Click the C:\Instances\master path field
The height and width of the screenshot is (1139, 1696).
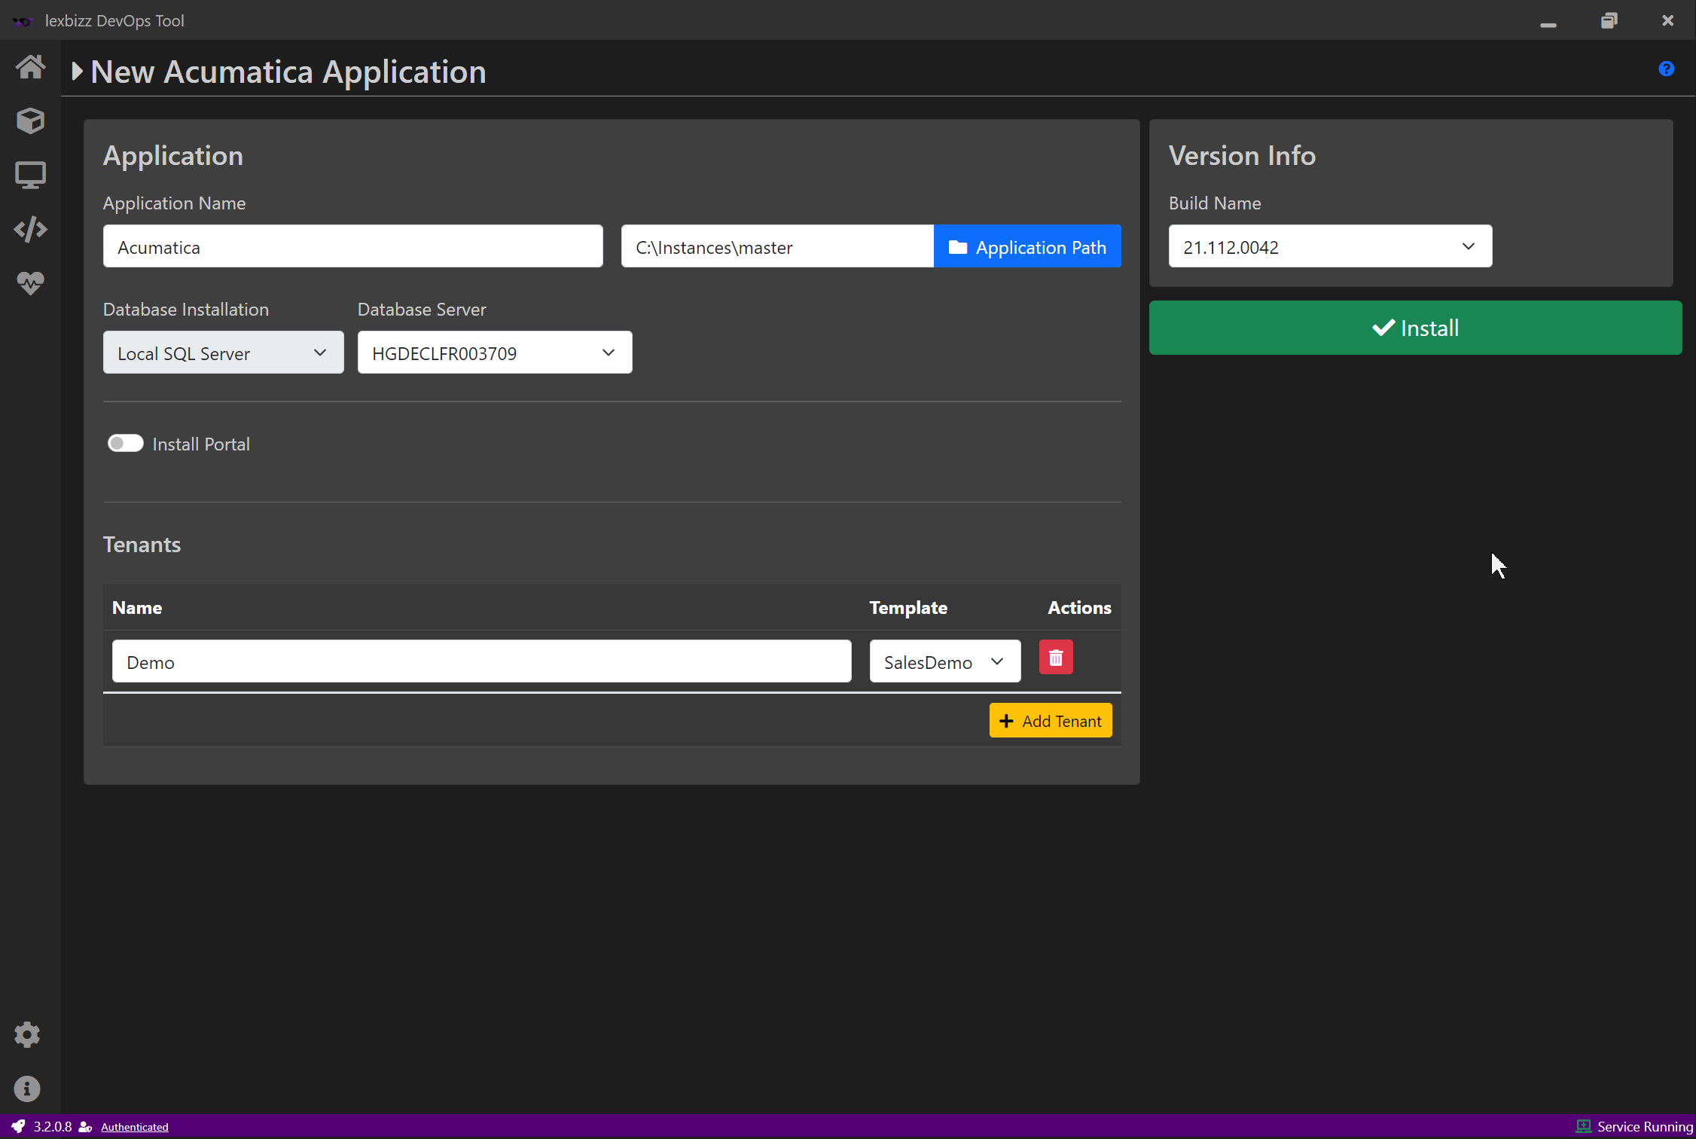pyautogui.click(x=777, y=246)
